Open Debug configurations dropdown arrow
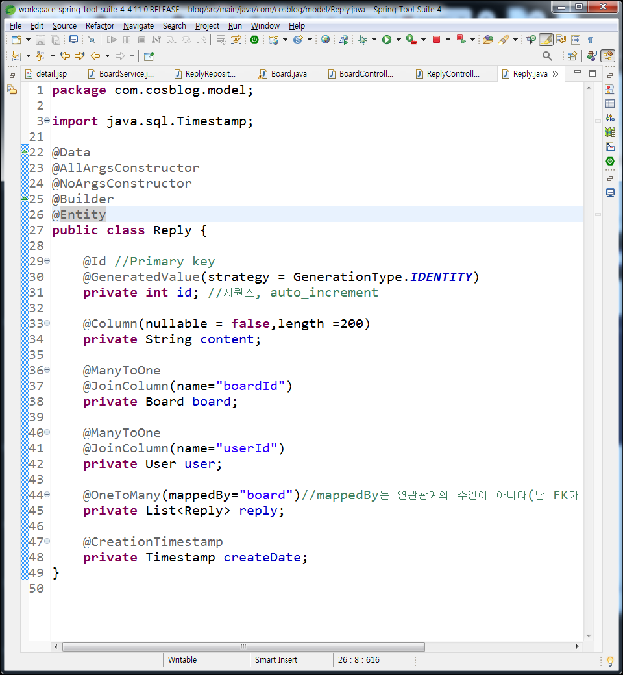Viewport: 623px width, 675px height. (374, 40)
